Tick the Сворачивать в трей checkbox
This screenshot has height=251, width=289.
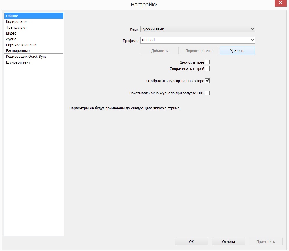tap(207, 69)
